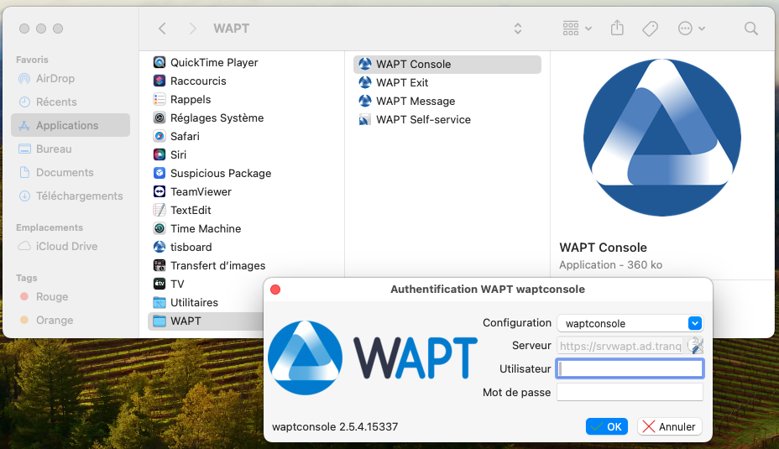Click the WAPT folder path stepper arrows

click(x=518, y=29)
